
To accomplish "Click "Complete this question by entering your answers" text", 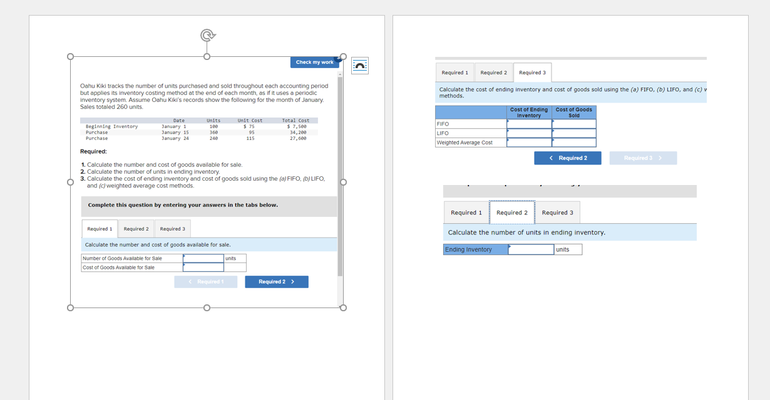I will click(x=183, y=205).
